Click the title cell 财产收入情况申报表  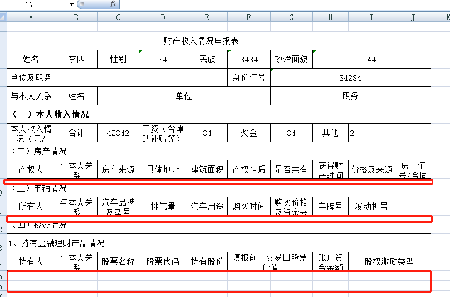point(201,41)
